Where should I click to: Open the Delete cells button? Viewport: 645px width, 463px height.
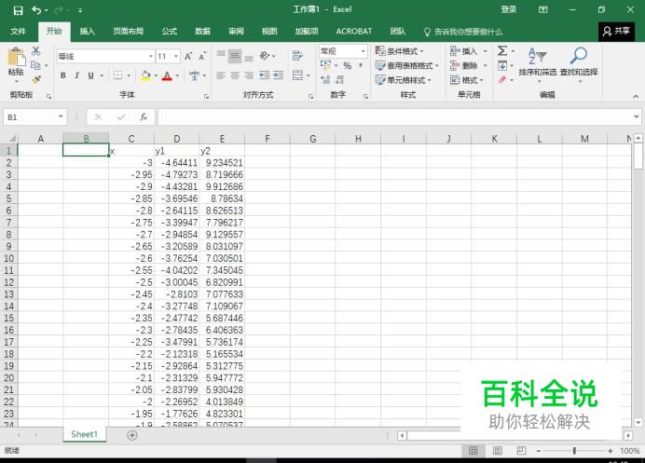click(468, 65)
